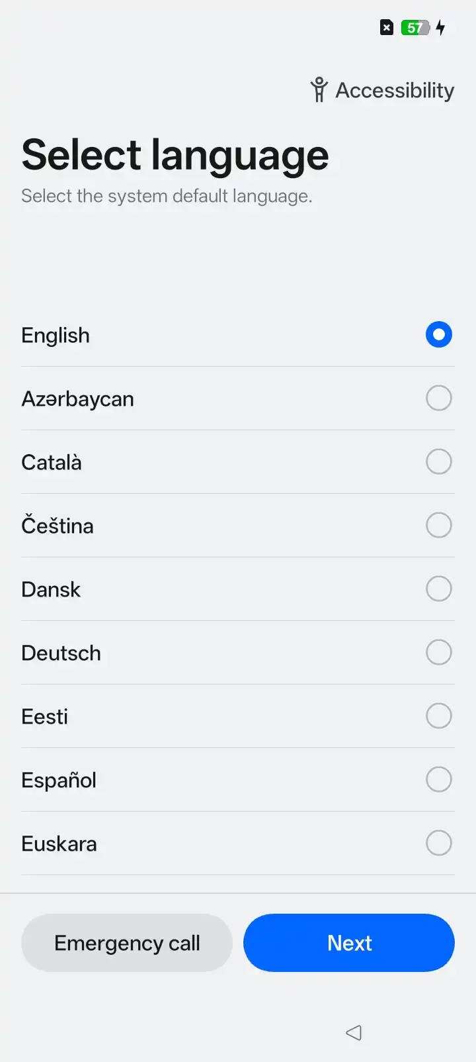The width and height of the screenshot is (476, 1062).
Task: Tap the Español language label
Action: pyautogui.click(x=59, y=780)
